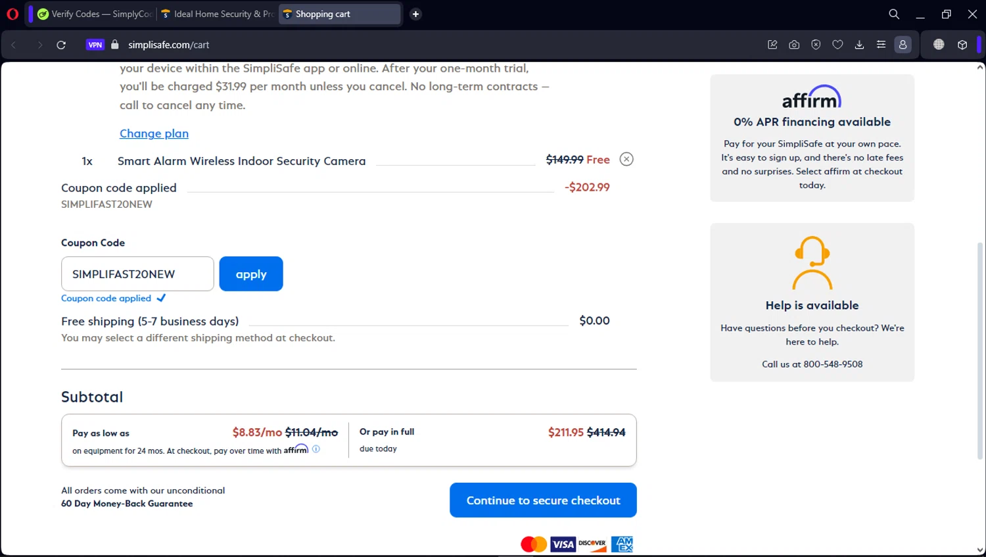Open the globe icon in toolbar

(x=939, y=45)
